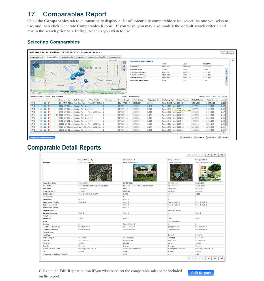Click the edit note icon in row 3
264x281 pixels.
pyautogui.click(x=41, y=112)
